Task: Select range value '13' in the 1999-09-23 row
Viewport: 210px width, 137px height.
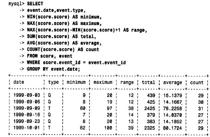Action: [x=131, y=122]
